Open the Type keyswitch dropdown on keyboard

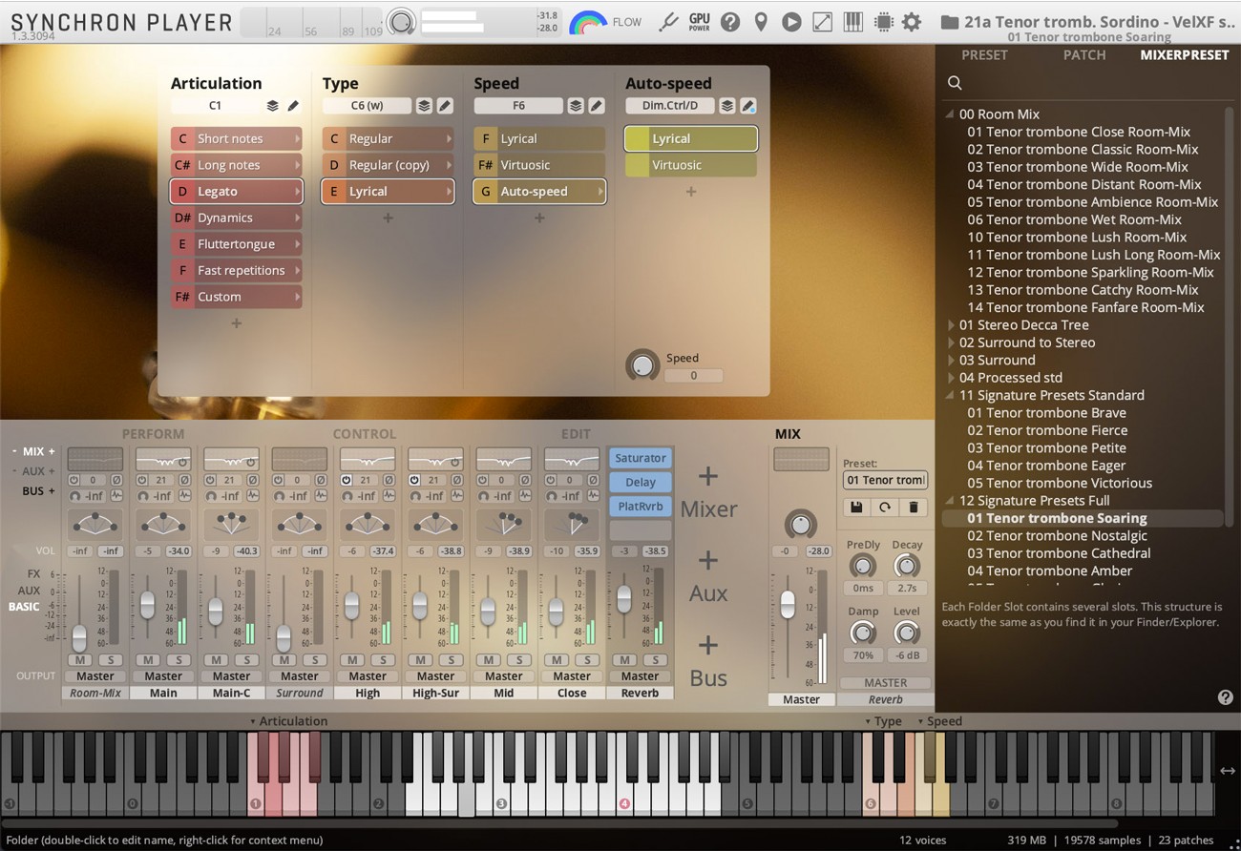(883, 721)
